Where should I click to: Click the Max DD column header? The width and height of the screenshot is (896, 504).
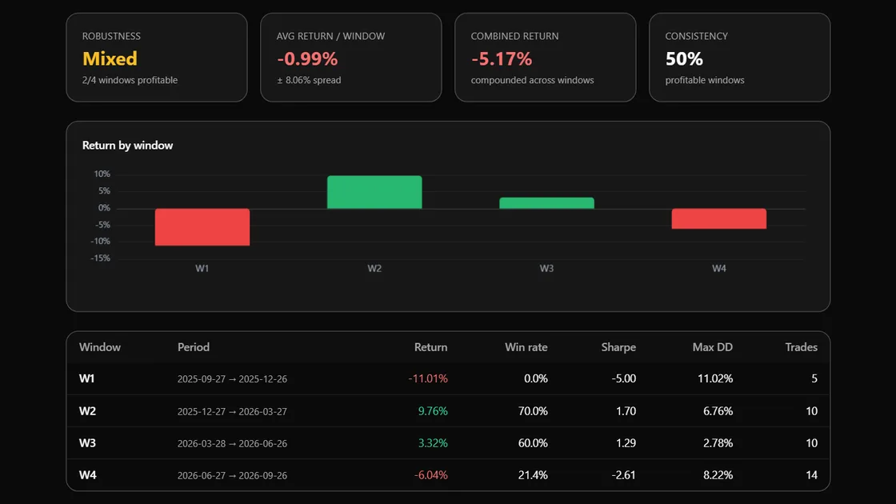(x=713, y=347)
